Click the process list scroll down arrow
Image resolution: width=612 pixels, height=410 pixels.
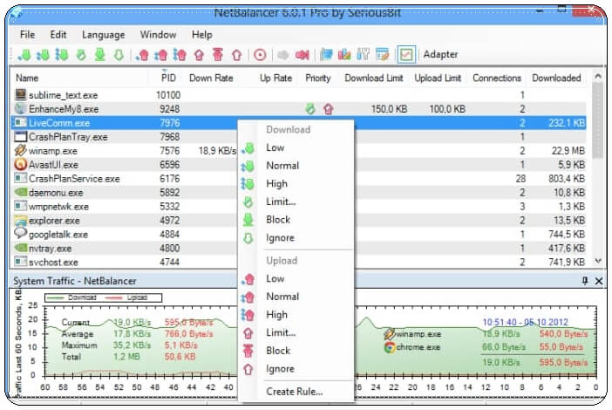597,261
